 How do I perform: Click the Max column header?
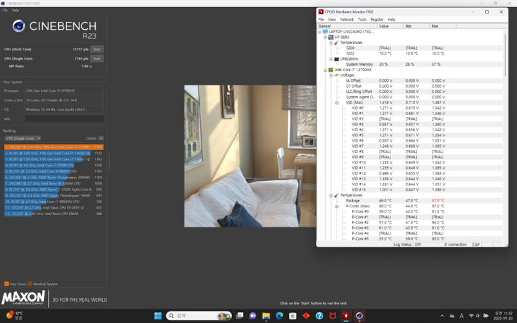click(x=443, y=26)
